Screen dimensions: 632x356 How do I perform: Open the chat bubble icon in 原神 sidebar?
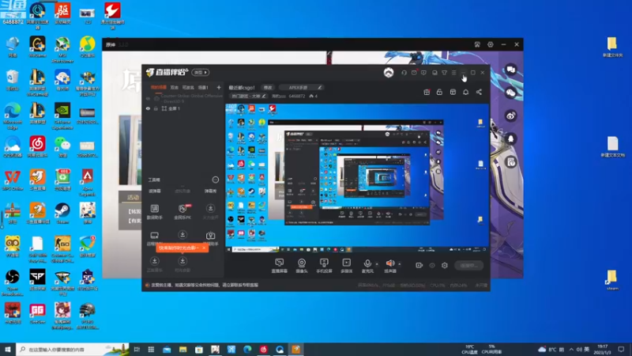(510, 70)
